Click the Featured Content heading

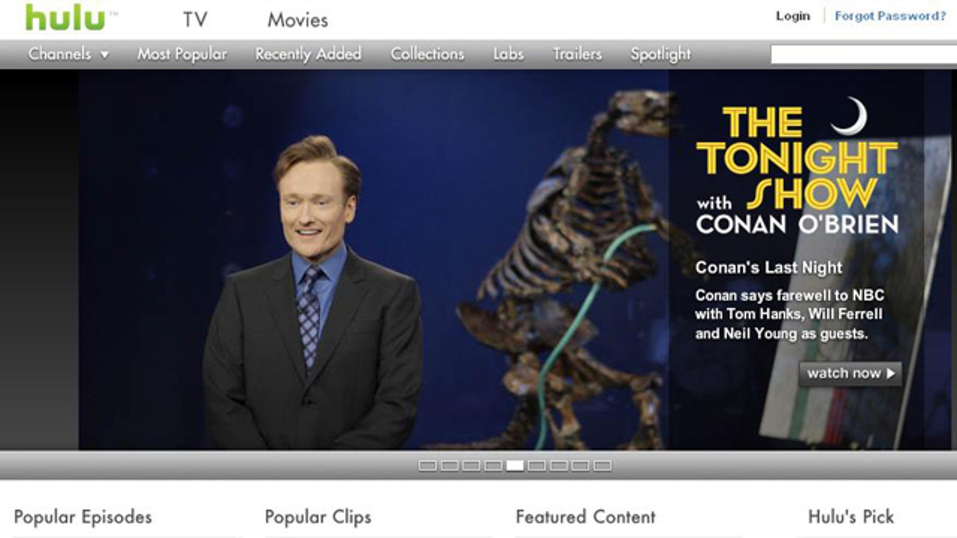tap(585, 517)
